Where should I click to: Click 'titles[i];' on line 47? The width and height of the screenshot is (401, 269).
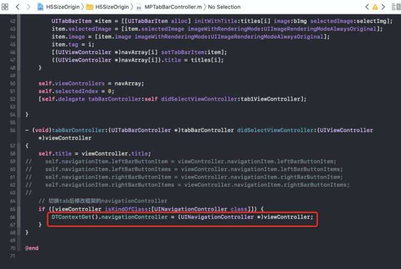pos(207,60)
